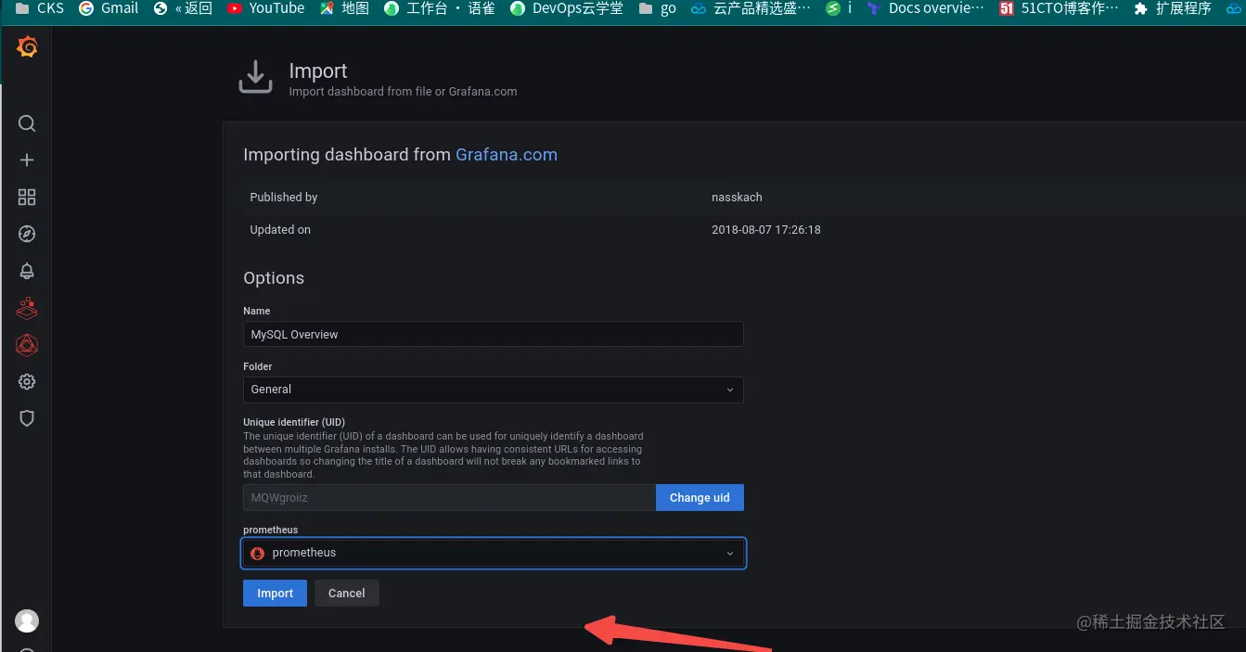Open the green S bookmark labeled i
The image size is (1246, 652).
point(839,8)
